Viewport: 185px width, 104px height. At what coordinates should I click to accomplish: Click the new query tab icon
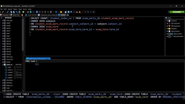68,15
